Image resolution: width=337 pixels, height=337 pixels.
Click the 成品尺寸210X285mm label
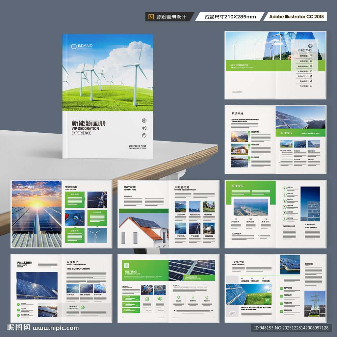(x=230, y=17)
